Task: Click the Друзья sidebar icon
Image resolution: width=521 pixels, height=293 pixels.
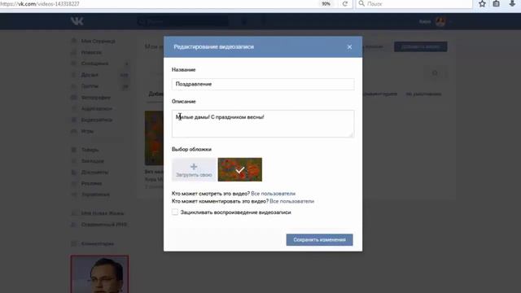Action: (74, 75)
